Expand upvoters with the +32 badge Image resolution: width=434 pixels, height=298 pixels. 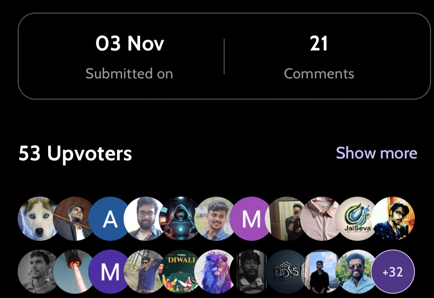coord(392,272)
